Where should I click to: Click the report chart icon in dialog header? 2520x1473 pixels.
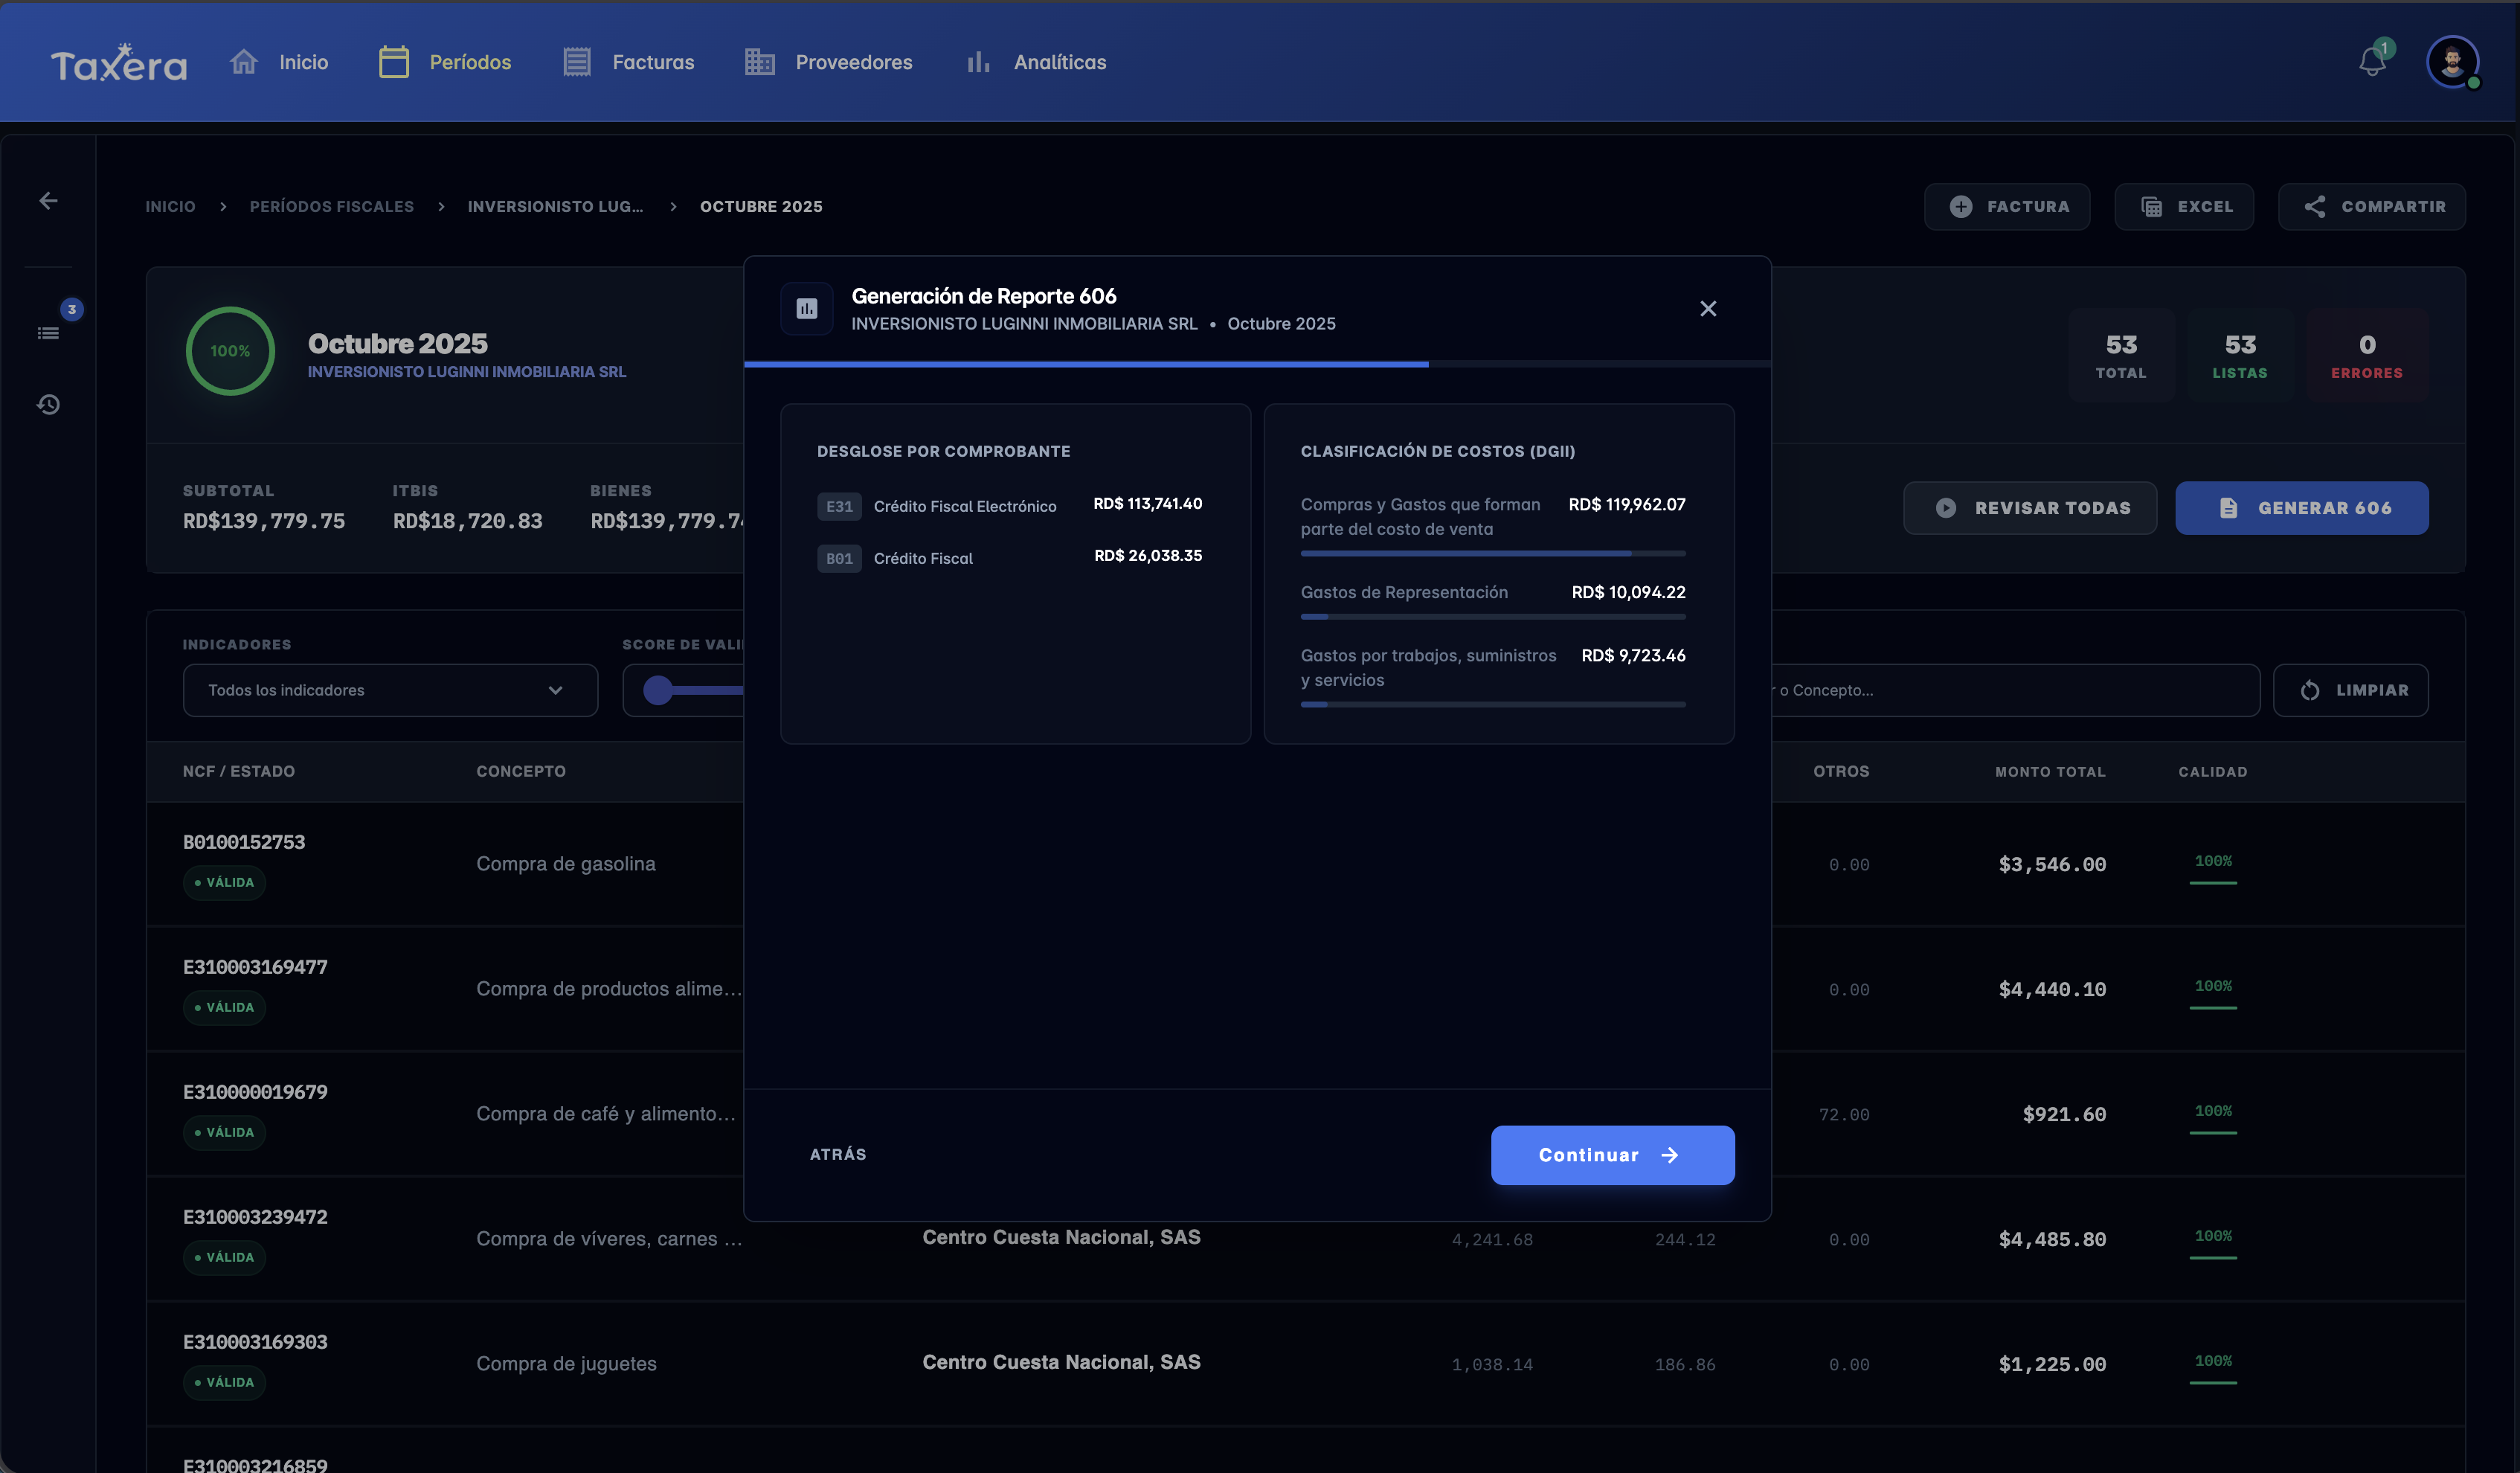807,309
